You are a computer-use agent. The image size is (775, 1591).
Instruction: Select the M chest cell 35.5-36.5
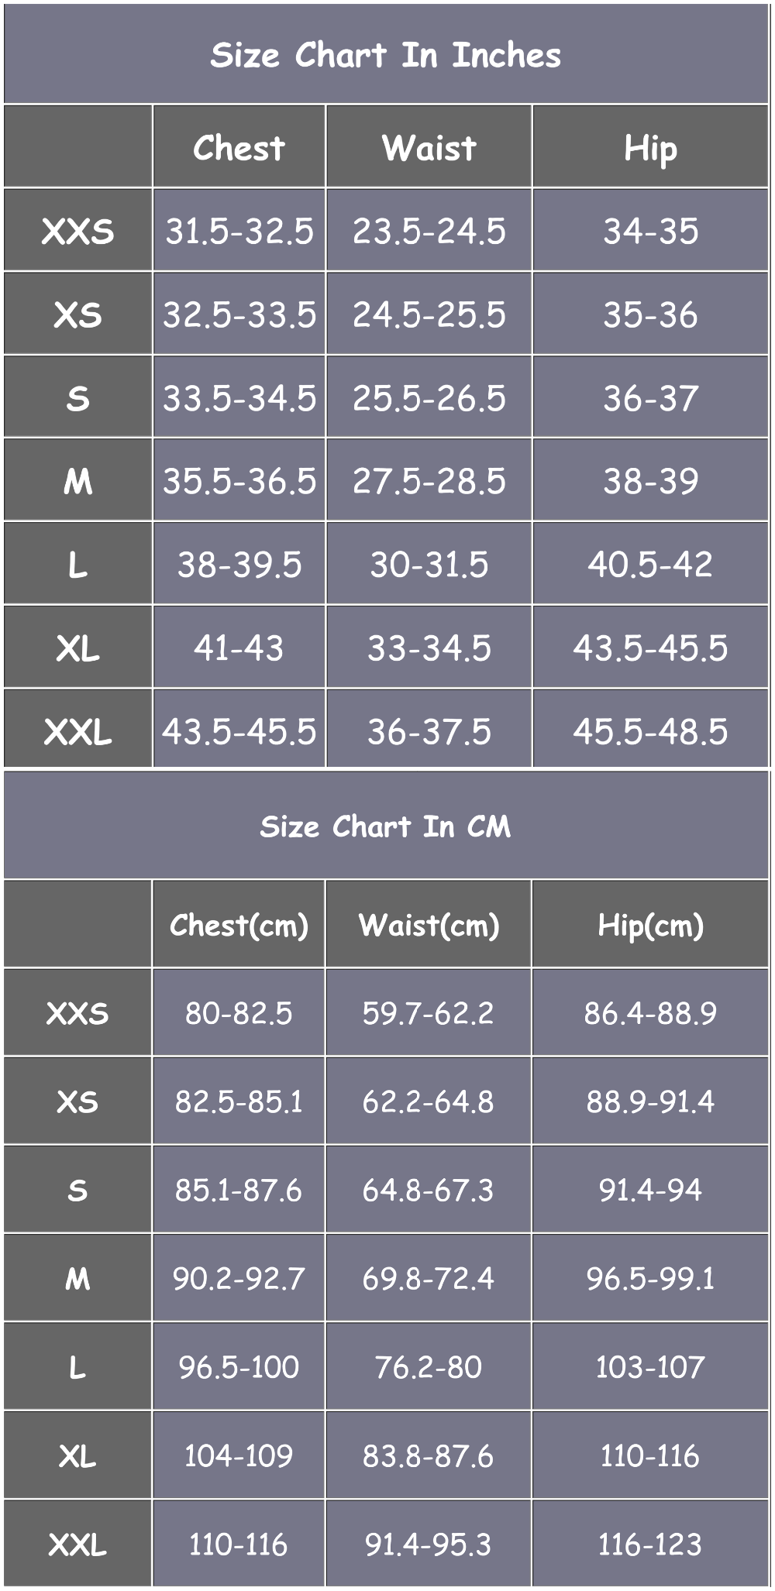click(239, 481)
